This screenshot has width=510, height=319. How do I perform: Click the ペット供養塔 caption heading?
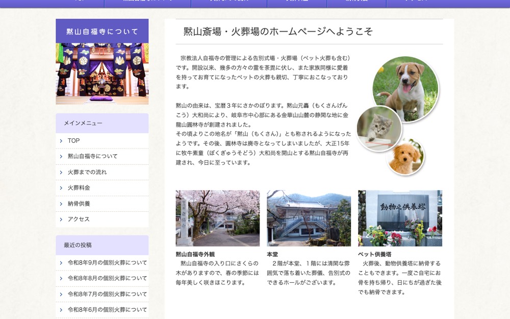point(375,254)
